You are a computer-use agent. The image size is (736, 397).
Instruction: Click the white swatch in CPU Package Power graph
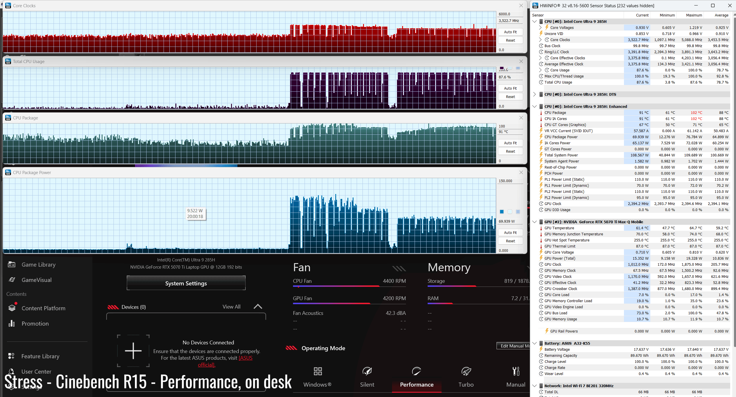click(x=510, y=212)
